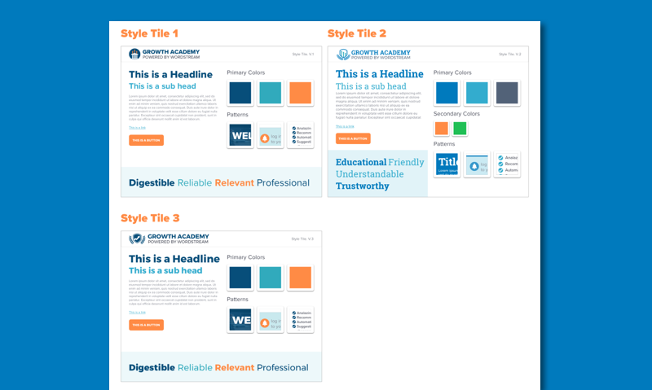The image size is (652, 390).
Task: Click the shield logo in Style Tile 3
Action: [x=137, y=239]
